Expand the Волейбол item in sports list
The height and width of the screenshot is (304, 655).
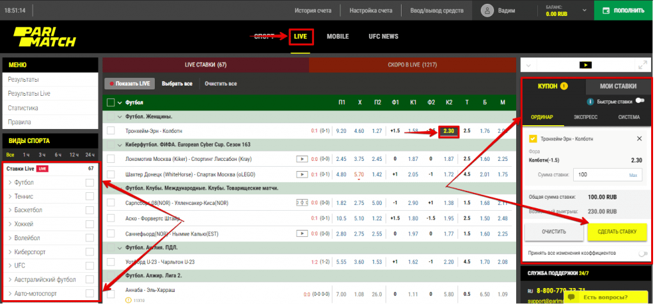tap(10, 238)
